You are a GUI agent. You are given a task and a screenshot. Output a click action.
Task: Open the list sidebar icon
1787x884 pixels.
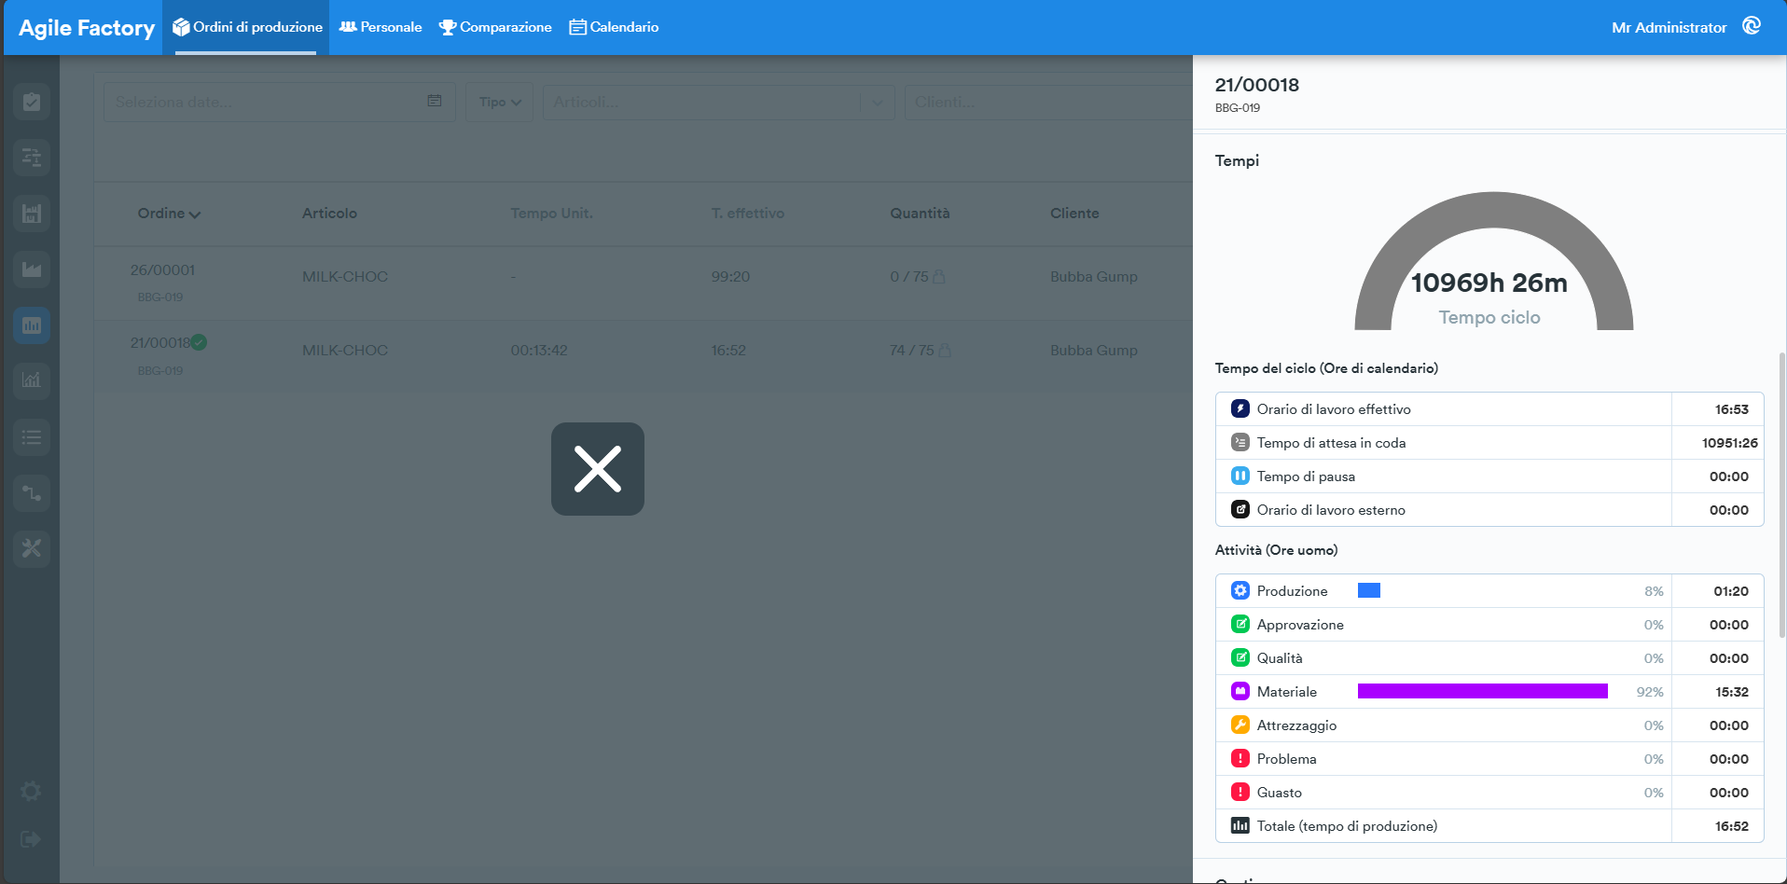tap(32, 437)
